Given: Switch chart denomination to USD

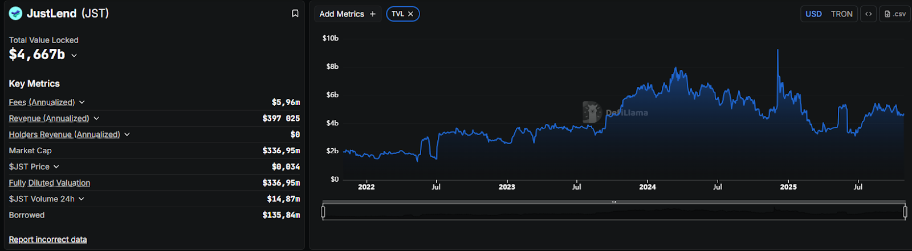Looking at the screenshot, I should tap(813, 14).
